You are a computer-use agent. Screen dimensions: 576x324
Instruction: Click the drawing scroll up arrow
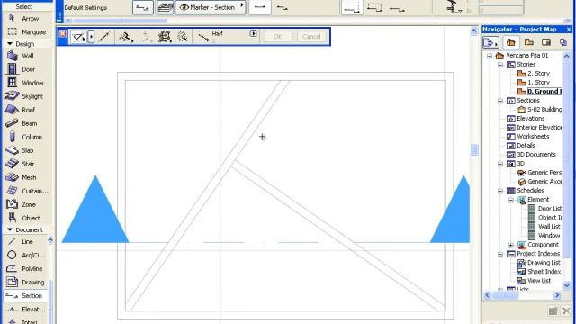(x=474, y=31)
